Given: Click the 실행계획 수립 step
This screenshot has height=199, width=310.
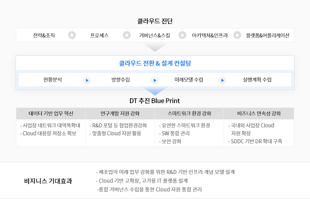Looking at the screenshot, I should (257, 80).
